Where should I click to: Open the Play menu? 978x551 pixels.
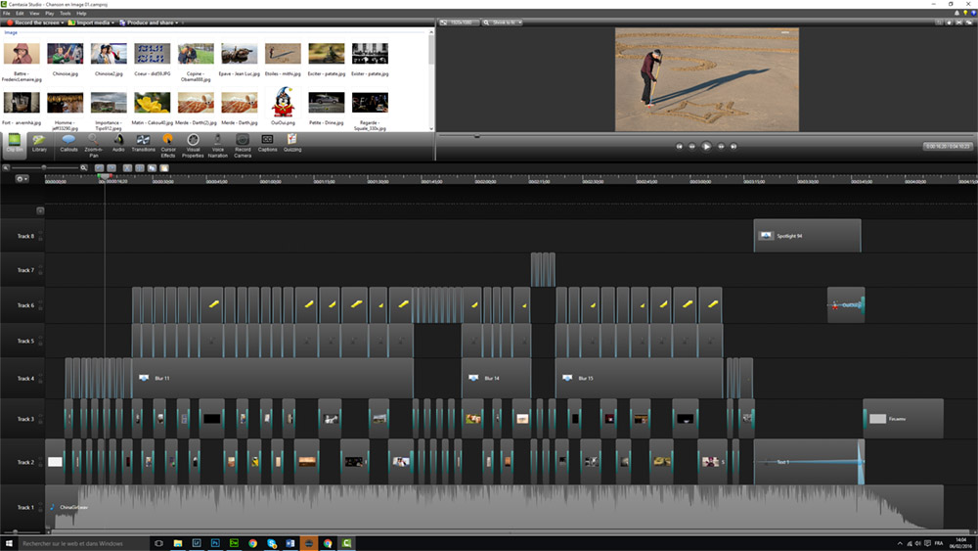pyautogui.click(x=50, y=14)
